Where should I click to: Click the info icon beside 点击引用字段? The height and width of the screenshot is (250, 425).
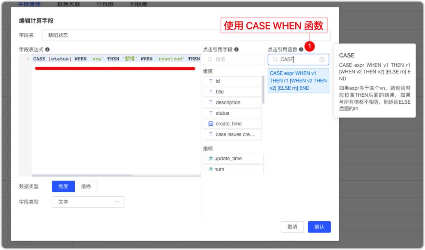click(x=237, y=49)
